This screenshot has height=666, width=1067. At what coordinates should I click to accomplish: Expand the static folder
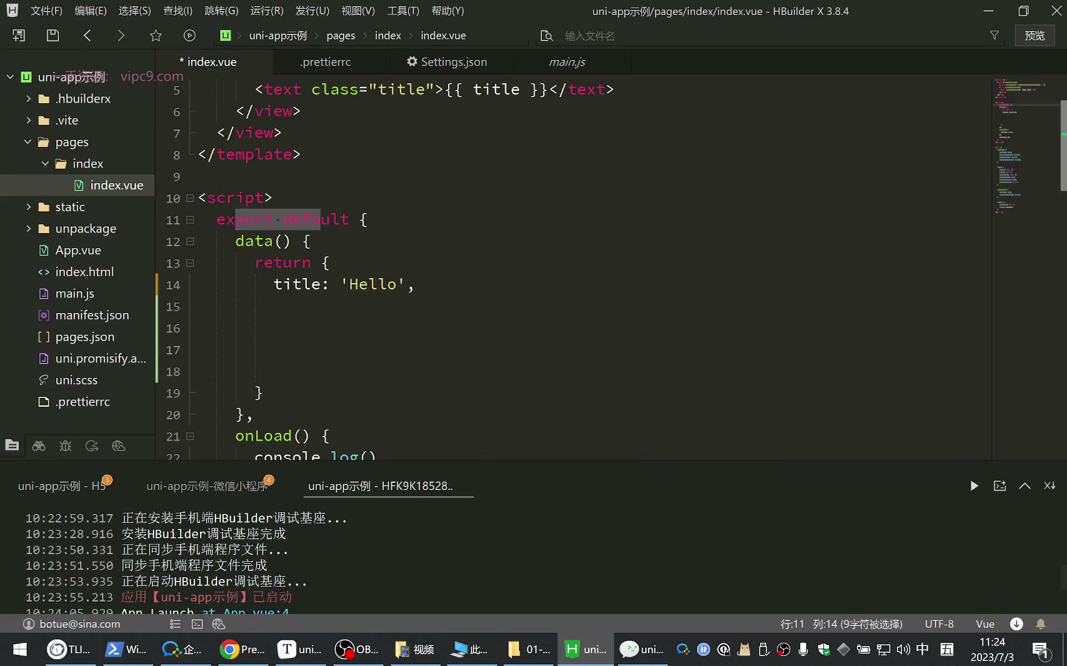coord(28,206)
